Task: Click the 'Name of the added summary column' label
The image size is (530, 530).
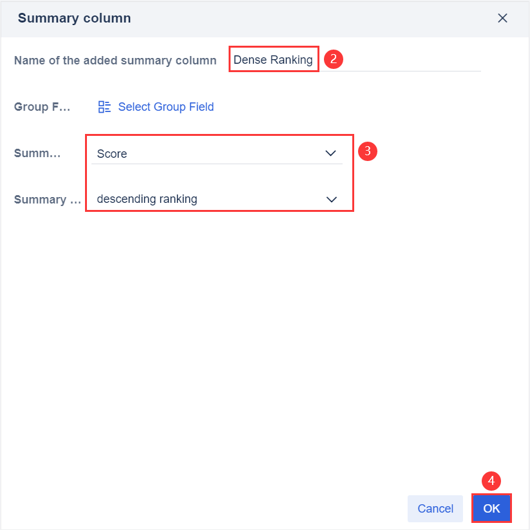Action: (115, 61)
